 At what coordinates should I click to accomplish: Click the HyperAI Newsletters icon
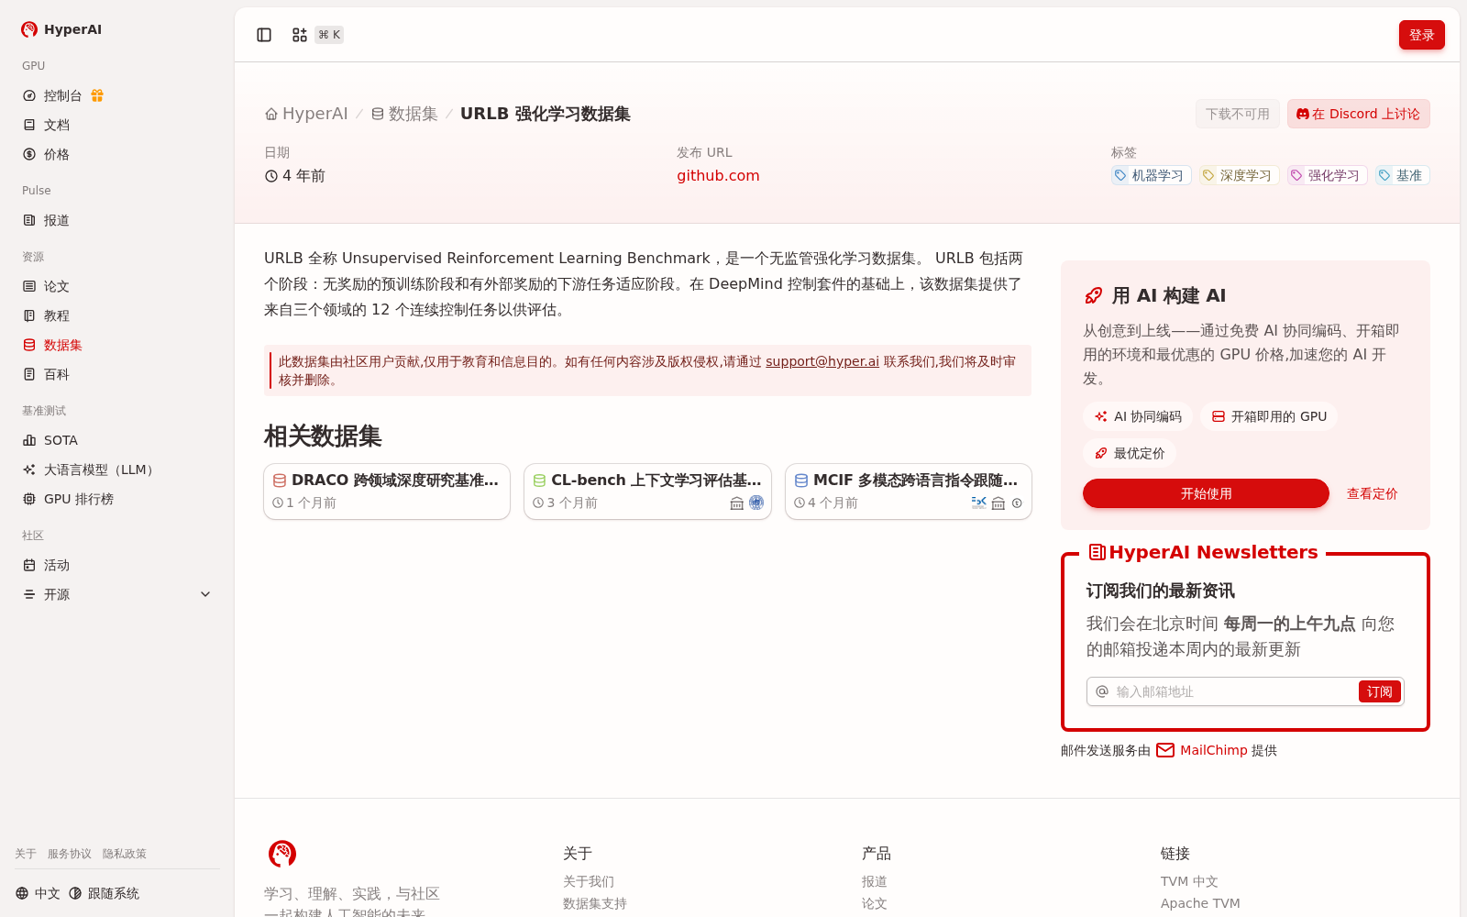coord(1097,552)
